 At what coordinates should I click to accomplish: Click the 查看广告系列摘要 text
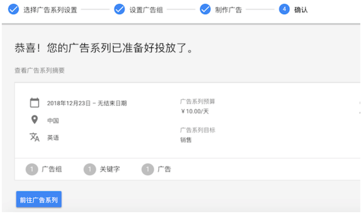pyautogui.click(x=40, y=71)
